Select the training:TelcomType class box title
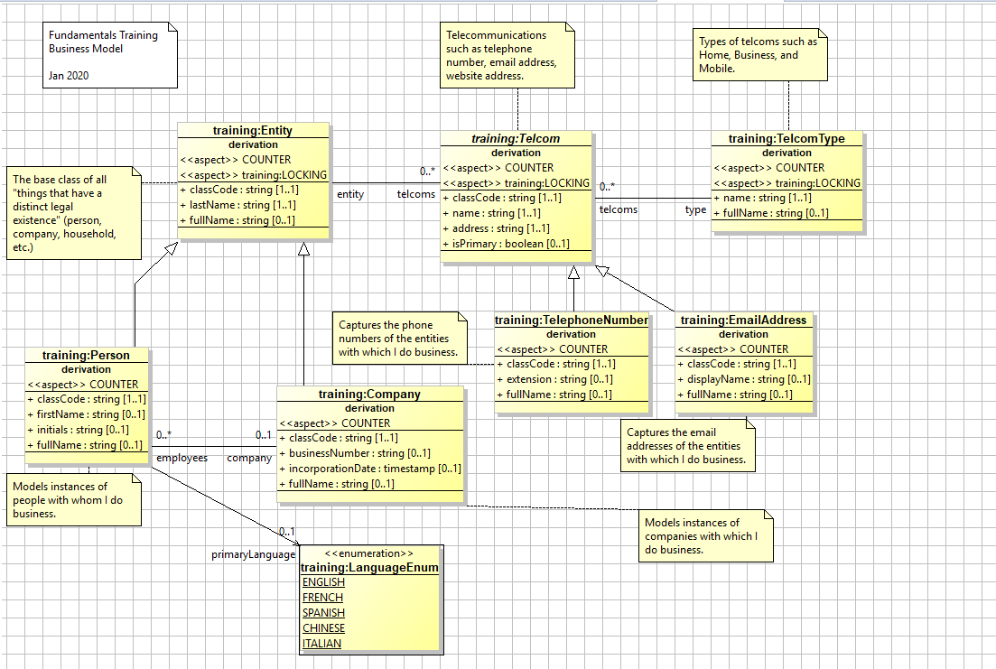The image size is (996, 669). pos(787,139)
